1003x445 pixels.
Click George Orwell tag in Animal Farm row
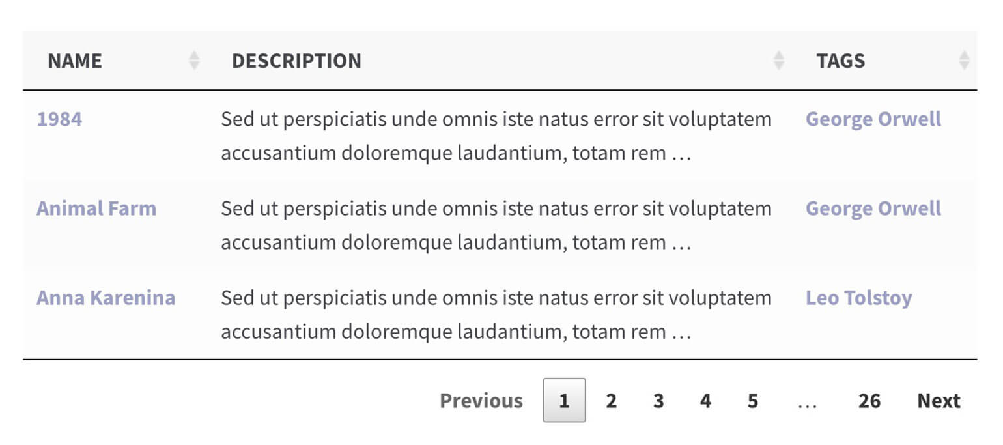point(873,208)
